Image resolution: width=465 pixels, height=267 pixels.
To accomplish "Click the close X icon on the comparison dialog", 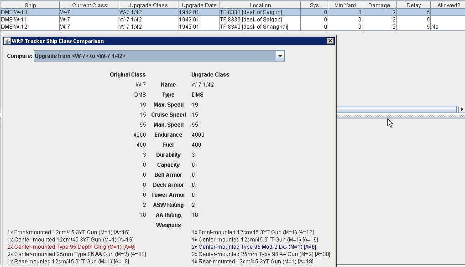I will pos(330,41).
